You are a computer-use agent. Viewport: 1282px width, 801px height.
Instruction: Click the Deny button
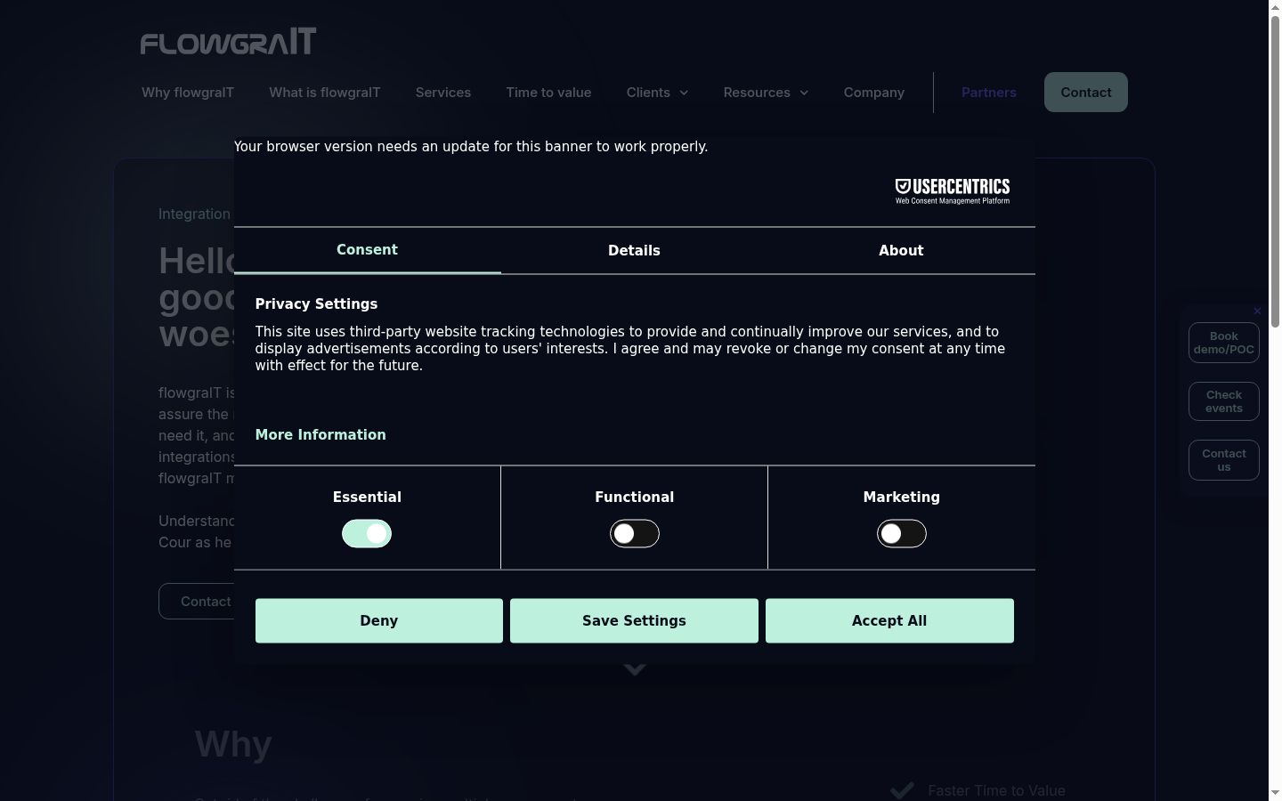[379, 620]
